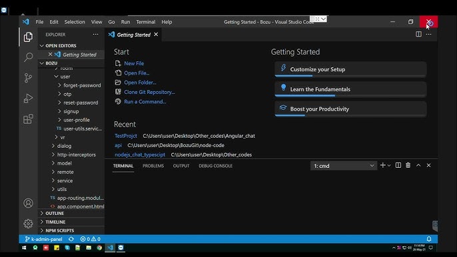Open the Source Control view

pyautogui.click(x=28, y=78)
